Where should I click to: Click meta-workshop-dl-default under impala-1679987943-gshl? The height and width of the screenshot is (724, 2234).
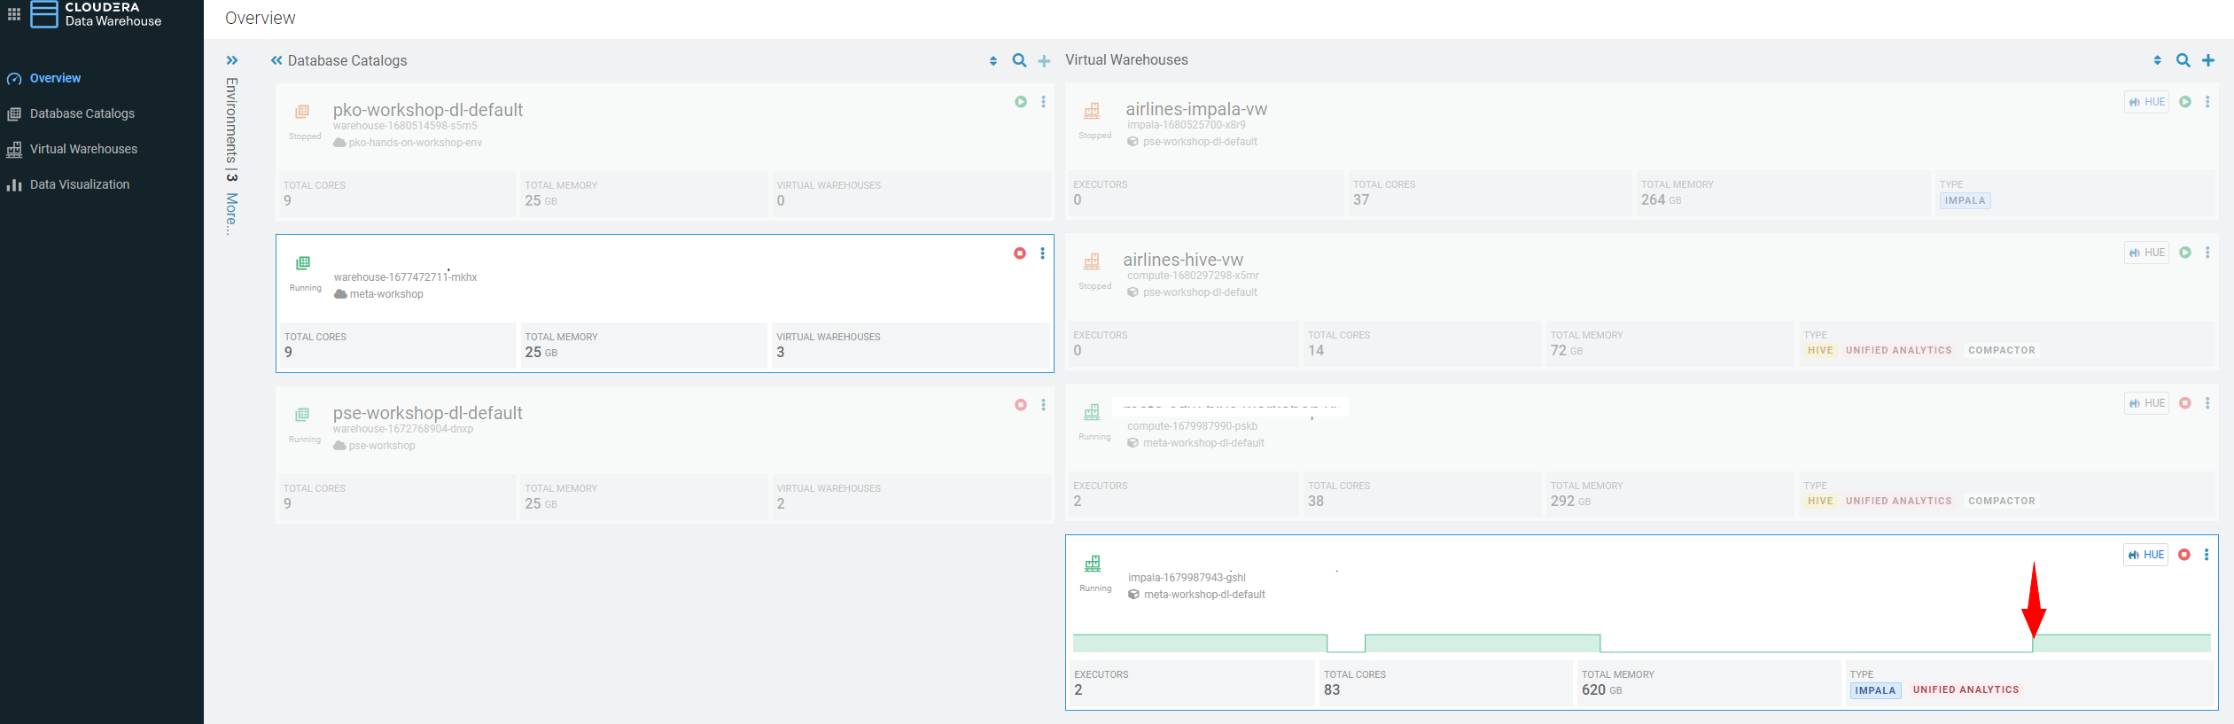tap(1204, 595)
